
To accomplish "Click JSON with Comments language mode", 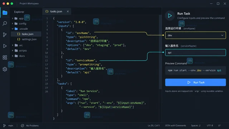I will pos(175,125).
